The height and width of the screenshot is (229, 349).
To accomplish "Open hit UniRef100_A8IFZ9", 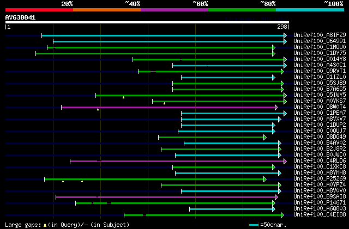I will tap(320, 35).
